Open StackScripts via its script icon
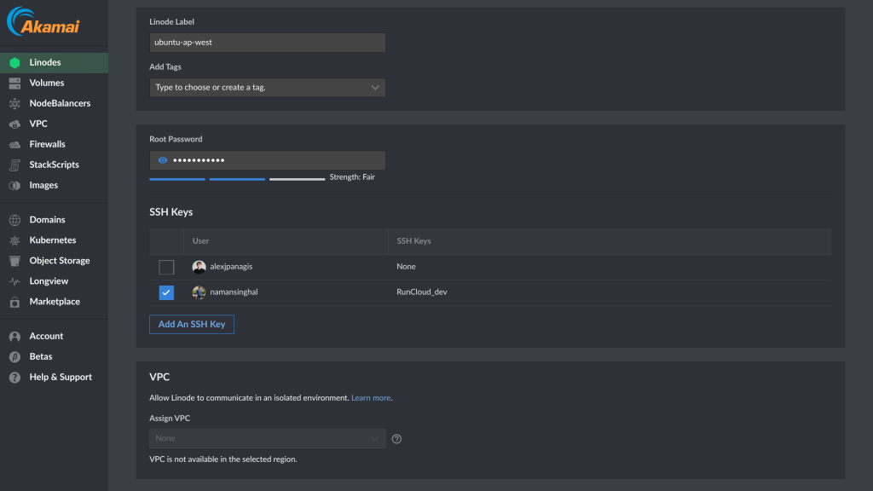The image size is (873, 491). point(15,165)
